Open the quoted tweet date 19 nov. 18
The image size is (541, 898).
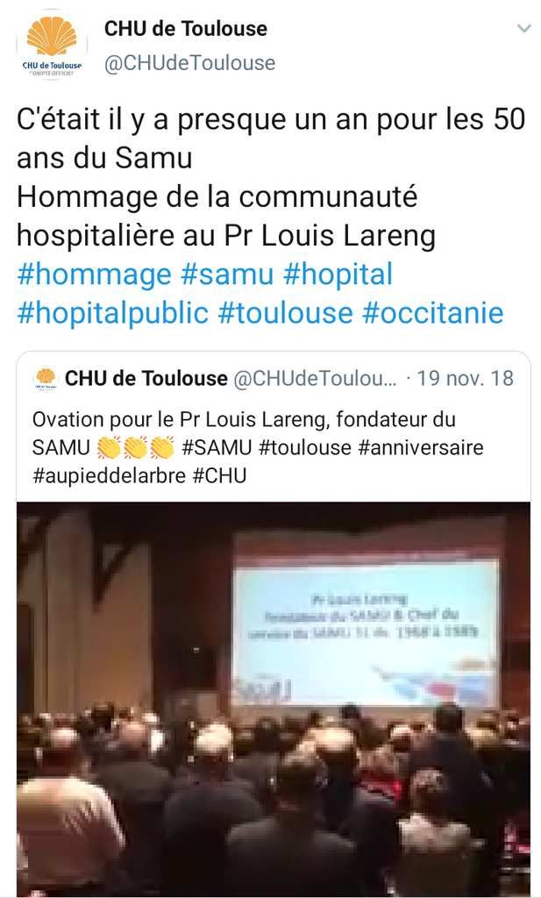pyautogui.click(x=465, y=379)
